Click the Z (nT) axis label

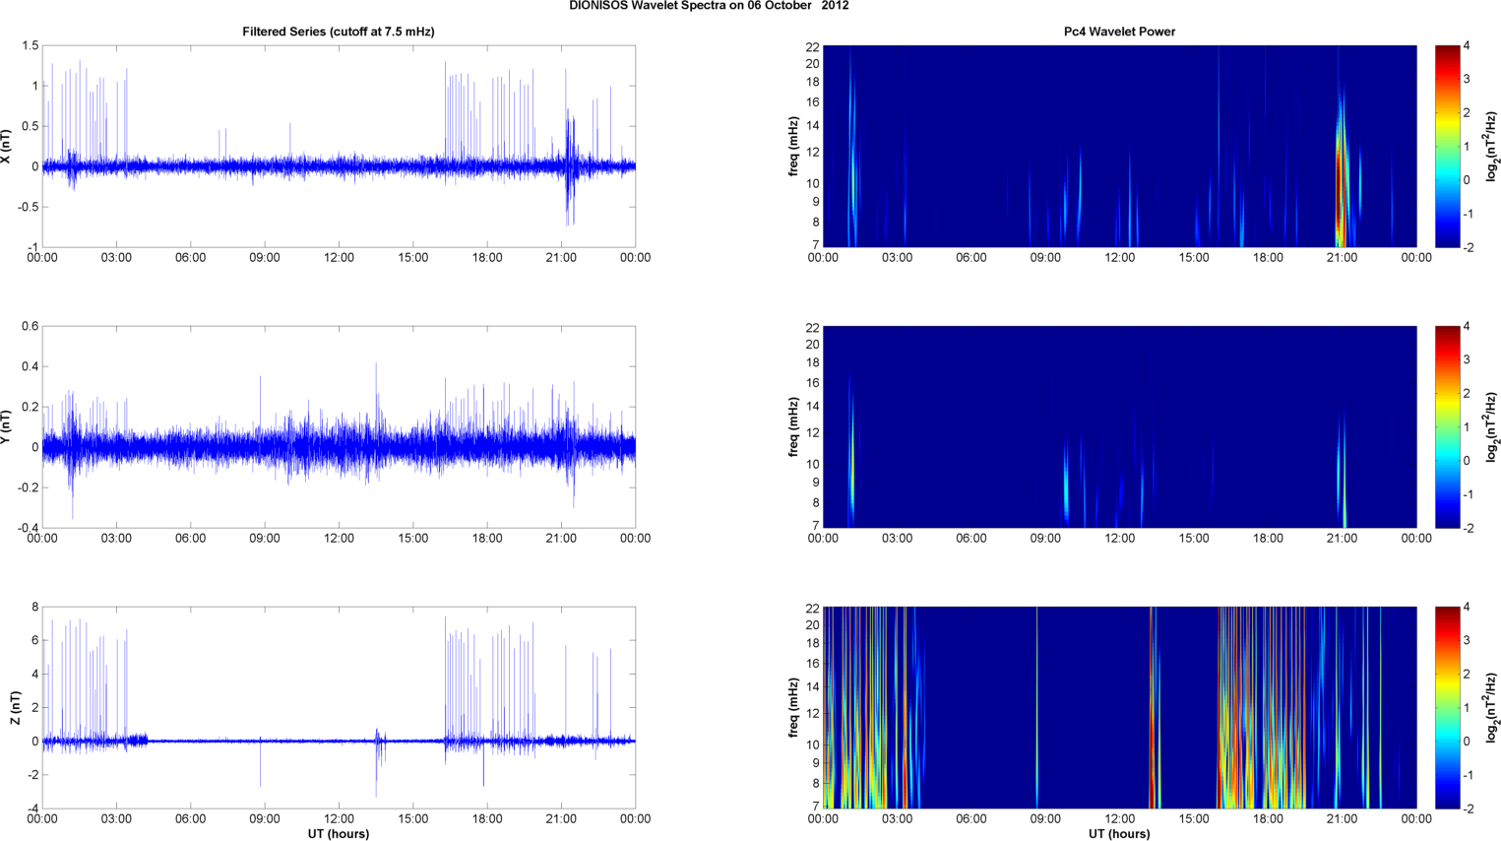(14, 708)
